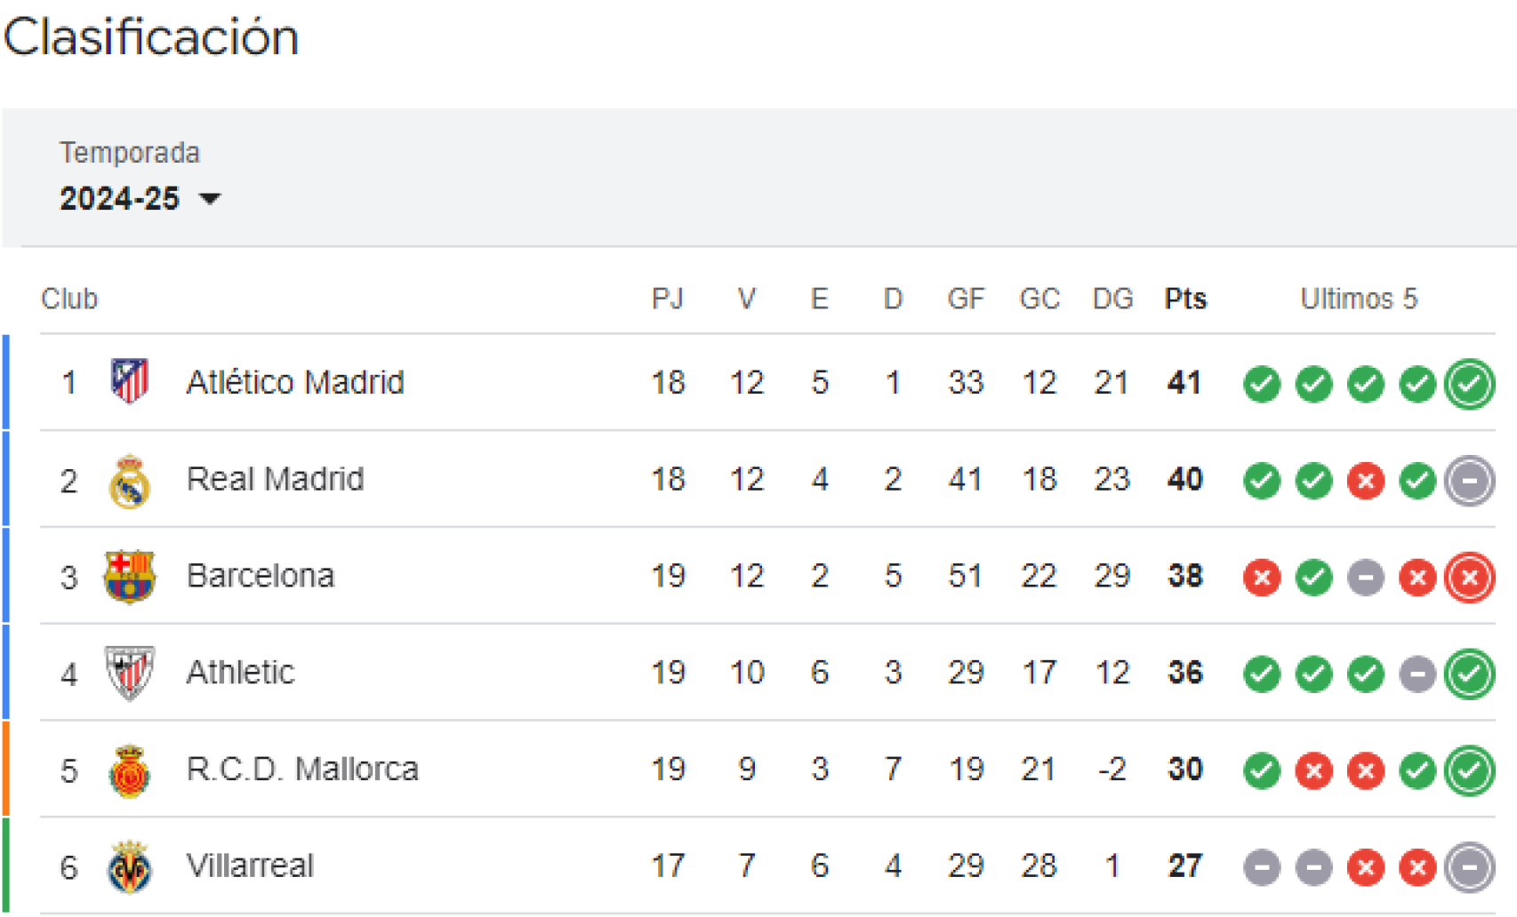Click the Villarreal club badge
The image size is (1517, 917).
pyautogui.click(x=130, y=866)
